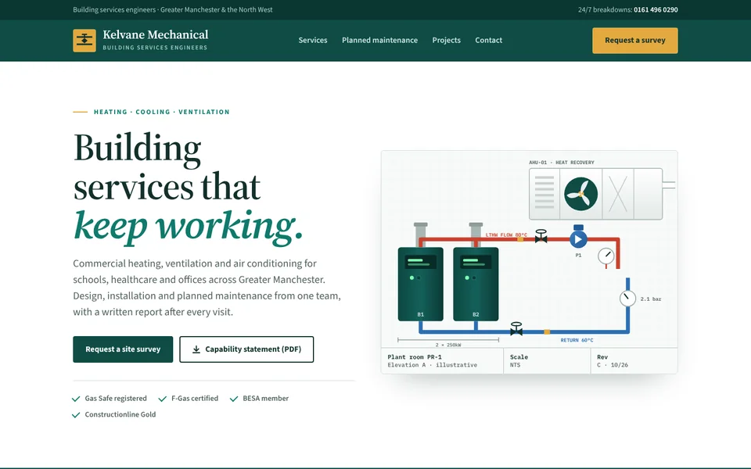751x469 pixels.
Task: Click the blue pump P1 icon
Action: 579,238
